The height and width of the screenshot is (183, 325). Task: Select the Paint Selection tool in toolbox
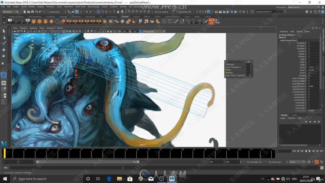(4, 44)
